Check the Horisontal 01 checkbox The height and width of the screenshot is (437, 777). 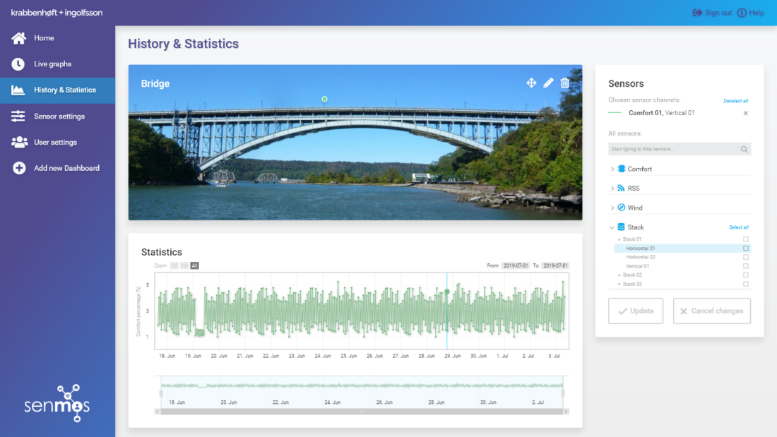[x=745, y=249]
